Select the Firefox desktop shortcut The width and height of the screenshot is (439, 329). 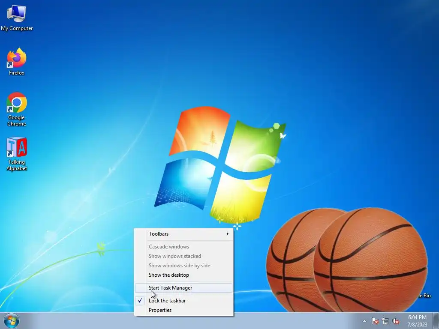coord(17,62)
